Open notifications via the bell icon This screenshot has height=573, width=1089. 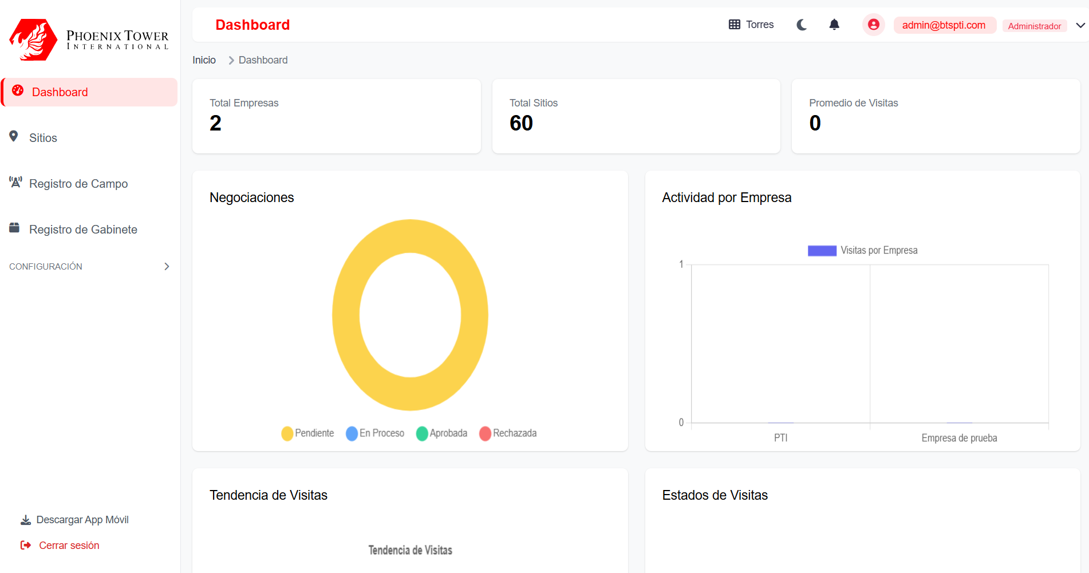click(834, 24)
